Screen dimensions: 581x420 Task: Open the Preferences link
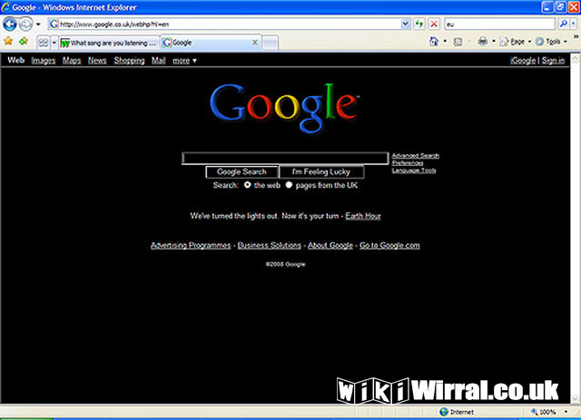click(x=408, y=163)
